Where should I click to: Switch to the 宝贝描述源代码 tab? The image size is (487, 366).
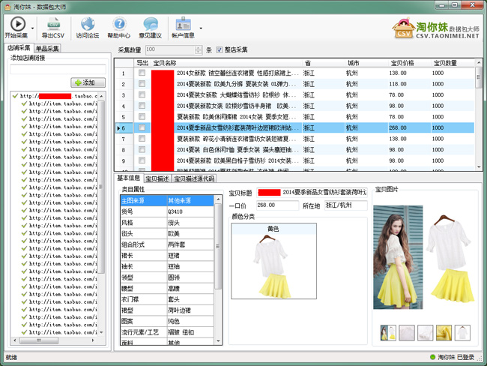pos(194,178)
